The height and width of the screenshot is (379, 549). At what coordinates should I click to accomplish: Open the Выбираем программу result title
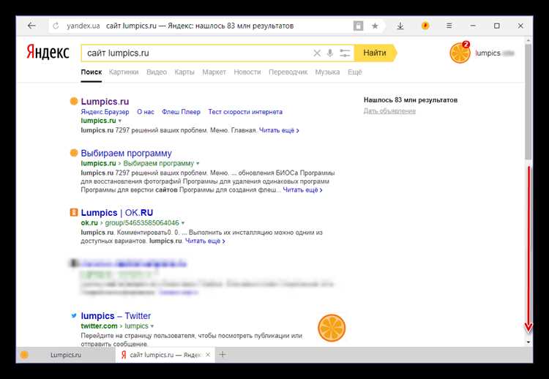[x=126, y=153]
